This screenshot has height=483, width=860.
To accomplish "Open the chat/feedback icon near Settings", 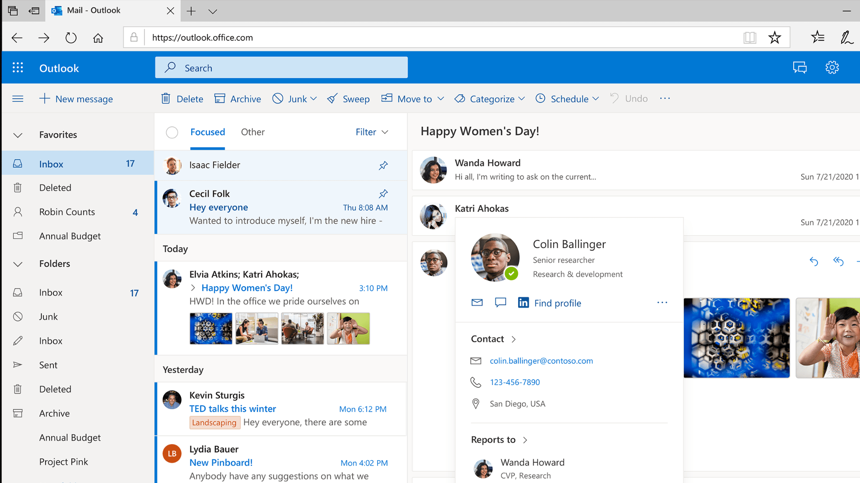I will click(800, 67).
